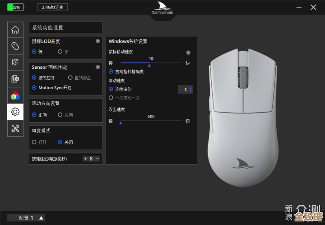Open the macro file settings icon
The width and height of the screenshot is (325, 225).
point(15,79)
